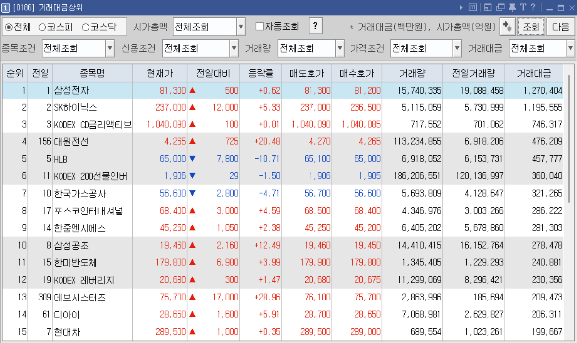This screenshot has width=577, height=343.
Task: Click the play arrow icon in title bar
Action: tap(461, 7)
